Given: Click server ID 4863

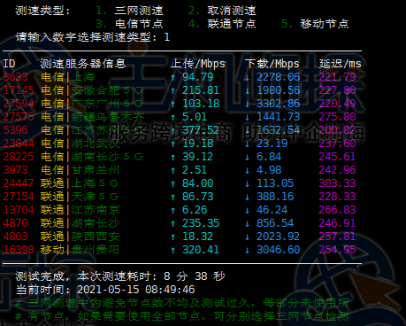Looking at the screenshot, I should [x=15, y=237].
